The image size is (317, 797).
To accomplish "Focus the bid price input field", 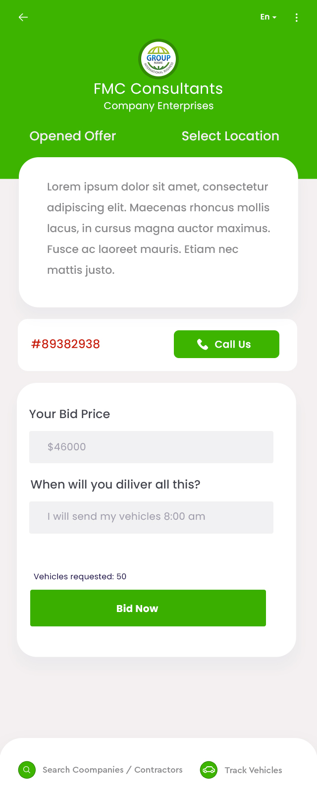I will (151, 447).
